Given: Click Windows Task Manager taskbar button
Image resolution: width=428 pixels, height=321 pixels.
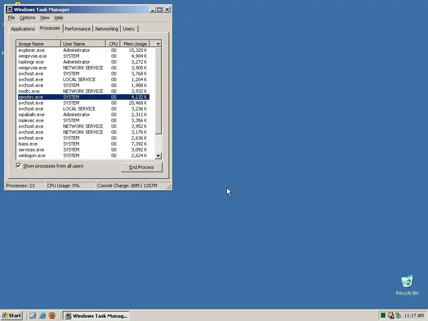Looking at the screenshot, I should pos(97,316).
